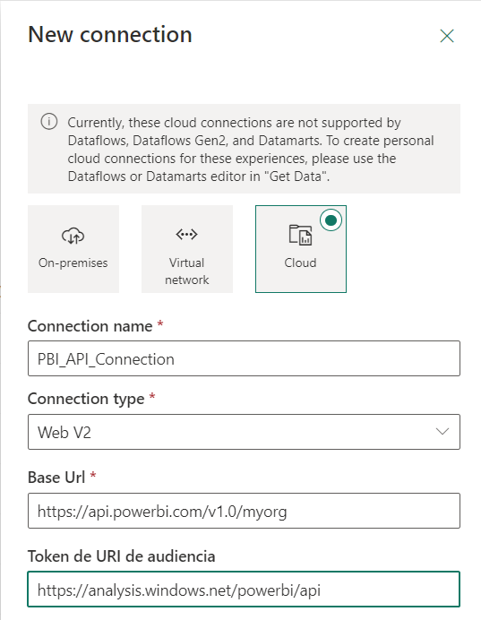Screen dimensions: 481x620
Task: Click the Base Url label
Action: pos(56,478)
